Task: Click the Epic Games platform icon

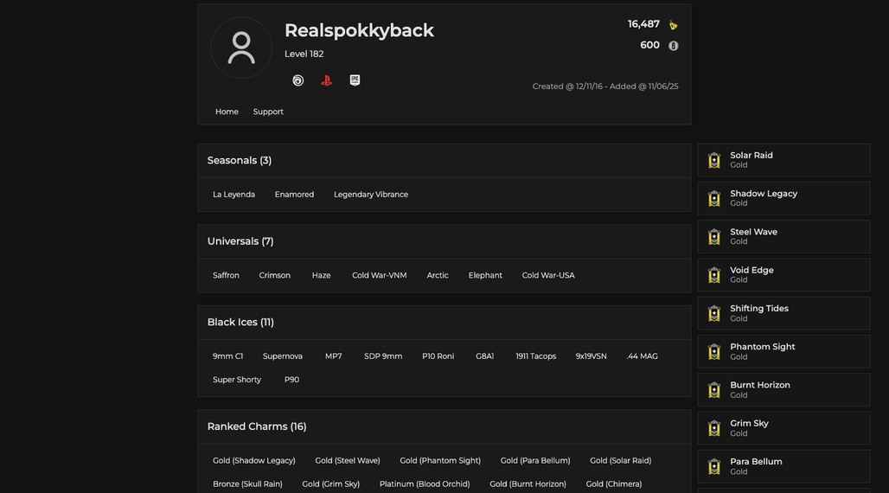Action: click(355, 80)
